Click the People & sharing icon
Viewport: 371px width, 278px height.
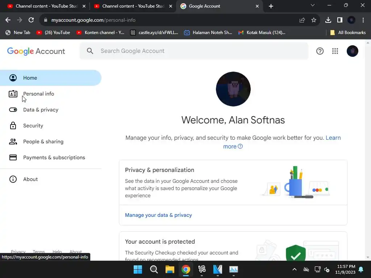13,142
